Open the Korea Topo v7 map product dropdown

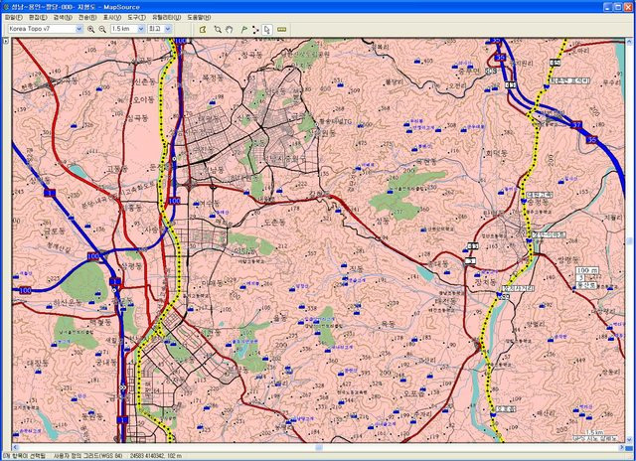point(79,29)
